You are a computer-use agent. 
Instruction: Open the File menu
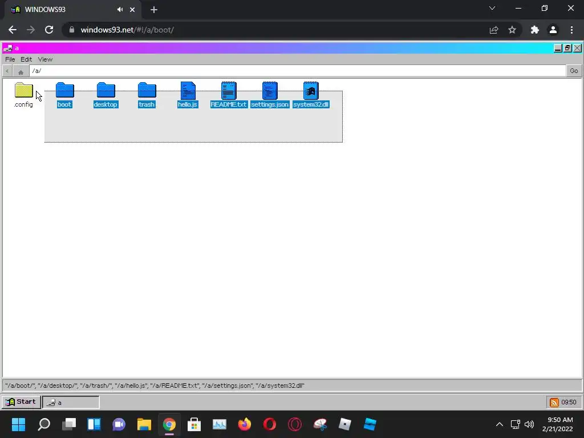coord(10,59)
